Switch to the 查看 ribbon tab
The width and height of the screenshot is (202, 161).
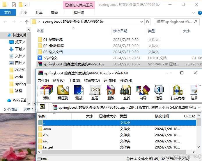pyautogui.click(x=54, y=12)
